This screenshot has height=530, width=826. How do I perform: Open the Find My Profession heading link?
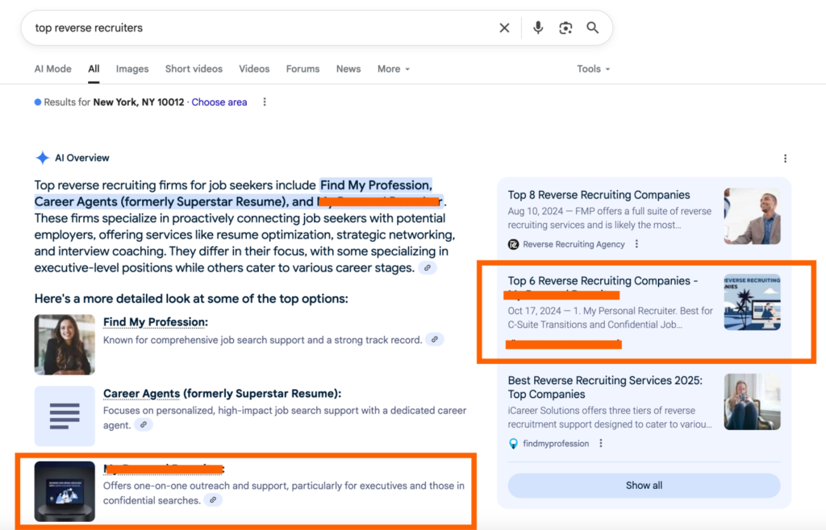pyautogui.click(x=156, y=322)
